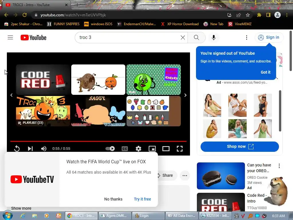Click the Share button under the video

[x=167, y=176]
